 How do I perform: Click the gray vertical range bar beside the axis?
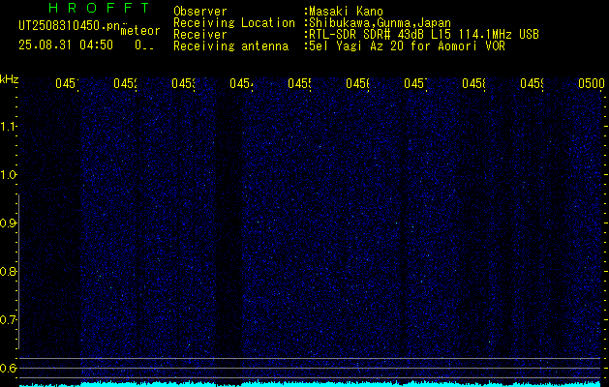point(18,272)
